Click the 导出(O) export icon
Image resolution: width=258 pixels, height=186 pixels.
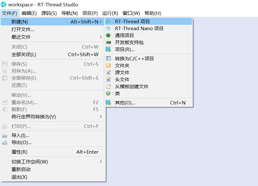pyautogui.click(x=4, y=142)
